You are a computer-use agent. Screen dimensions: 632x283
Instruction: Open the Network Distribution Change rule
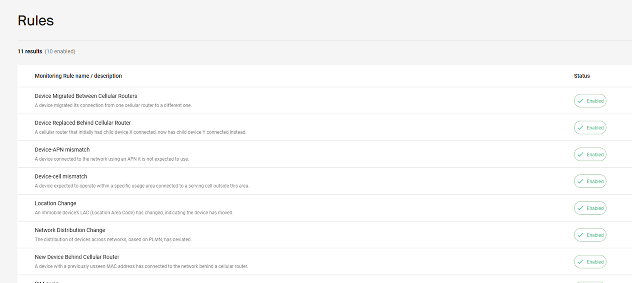click(x=70, y=230)
